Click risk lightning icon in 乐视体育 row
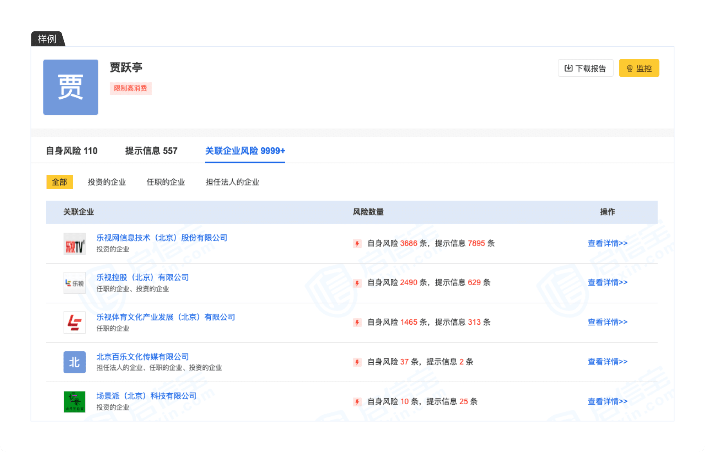The height and width of the screenshot is (452, 705). [x=357, y=322]
